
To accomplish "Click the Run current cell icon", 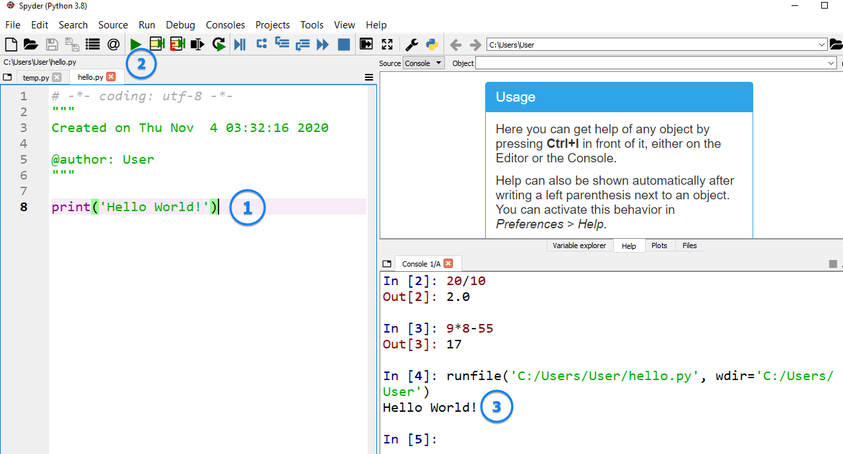I will (x=156, y=44).
